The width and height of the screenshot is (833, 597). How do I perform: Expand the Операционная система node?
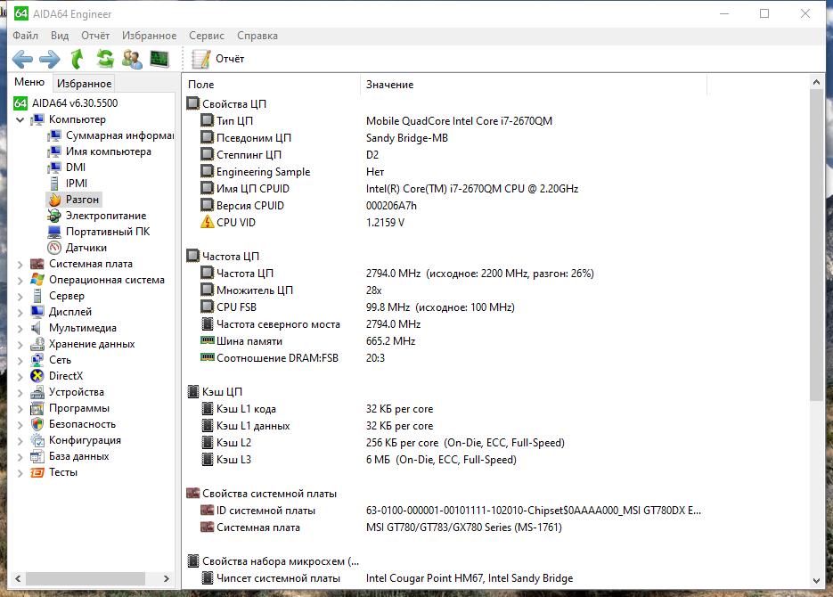(20, 280)
